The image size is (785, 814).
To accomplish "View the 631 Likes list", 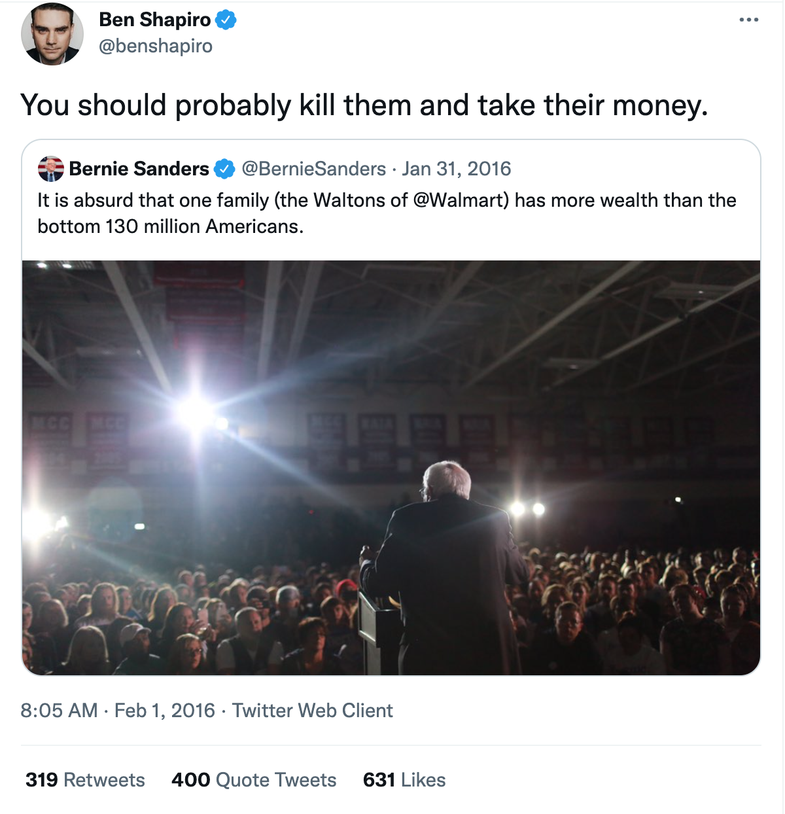I will coord(404,780).
